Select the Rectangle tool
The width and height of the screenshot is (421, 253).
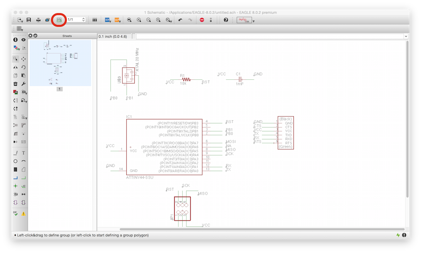(16, 169)
